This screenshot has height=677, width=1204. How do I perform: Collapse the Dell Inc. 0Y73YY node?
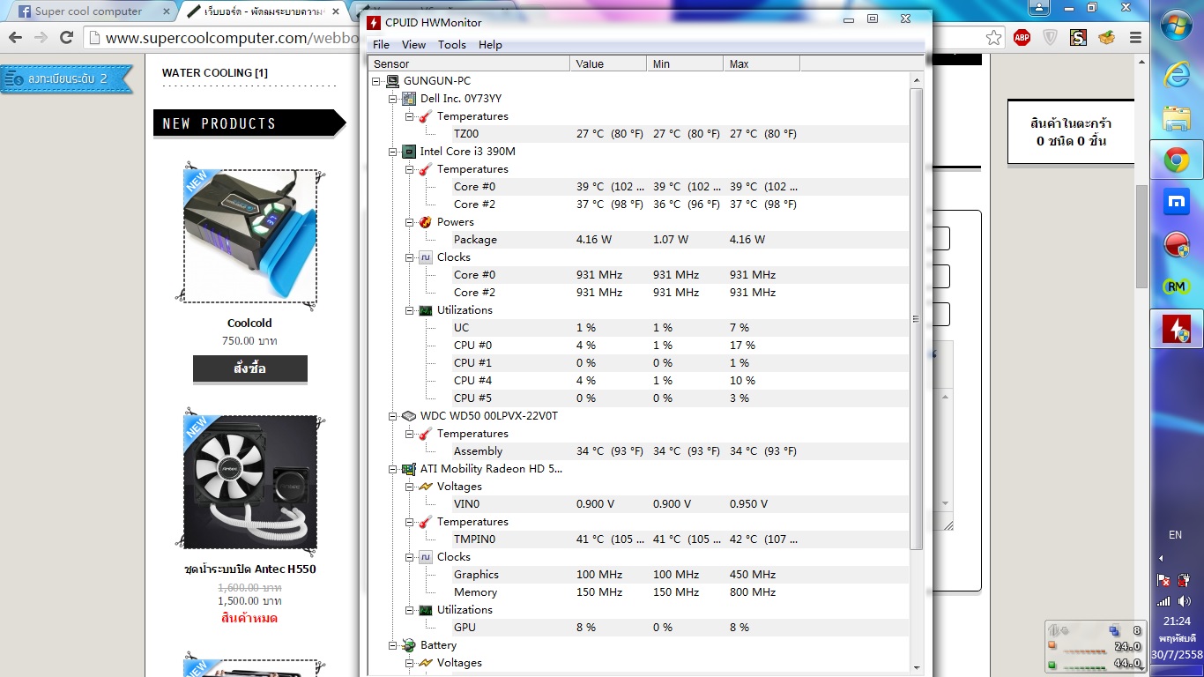[393, 99]
